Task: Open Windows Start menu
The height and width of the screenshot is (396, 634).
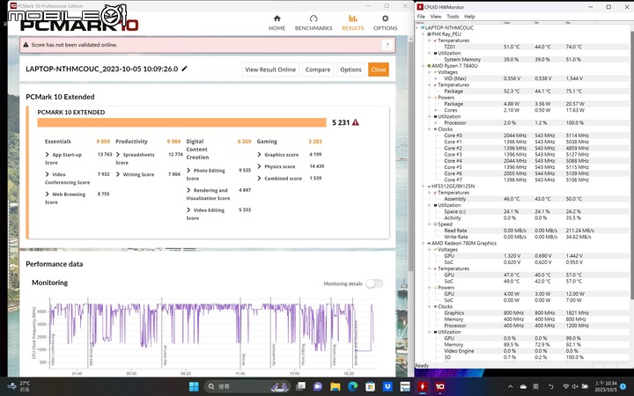Action: [x=194, y=386]
